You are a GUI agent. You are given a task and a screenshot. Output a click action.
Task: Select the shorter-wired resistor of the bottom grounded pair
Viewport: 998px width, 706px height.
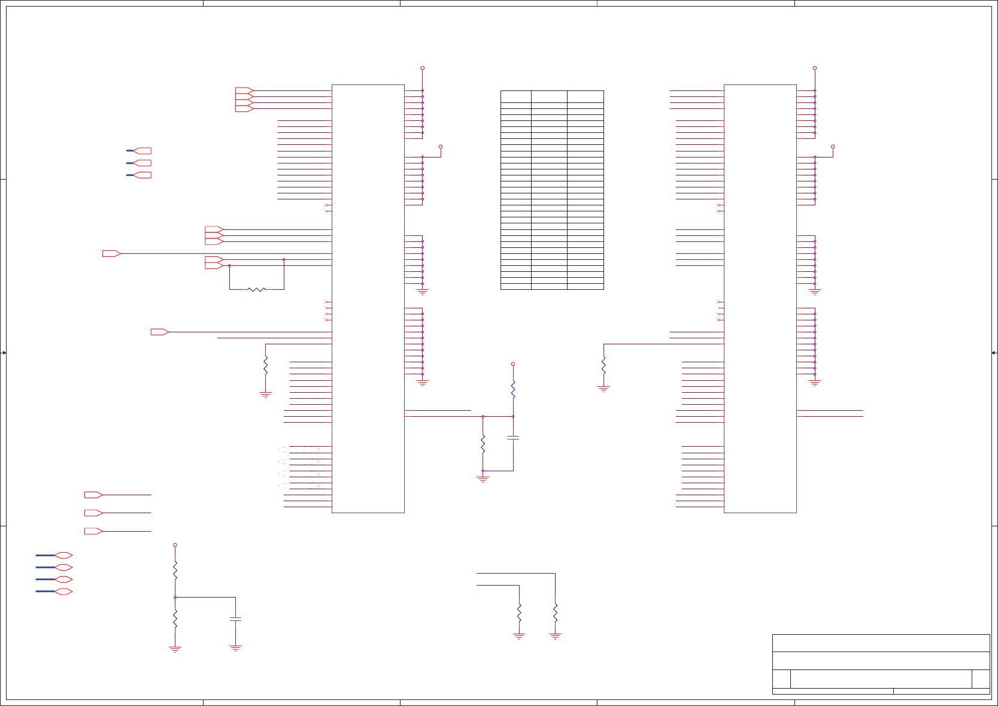(x=519, y=613)
